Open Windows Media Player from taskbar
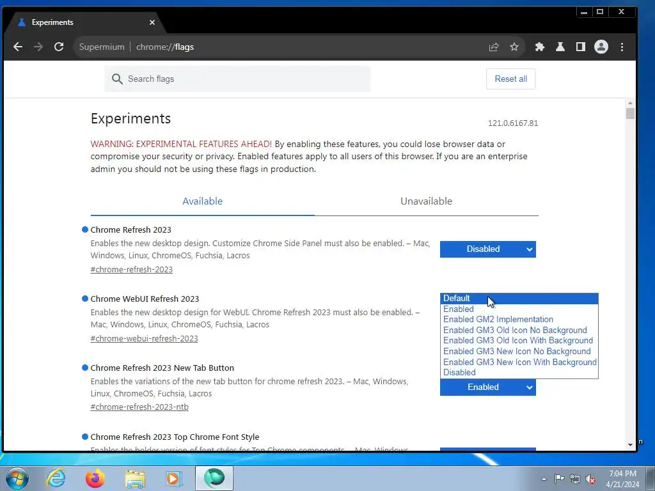The image size is (655, 491). 173,478
